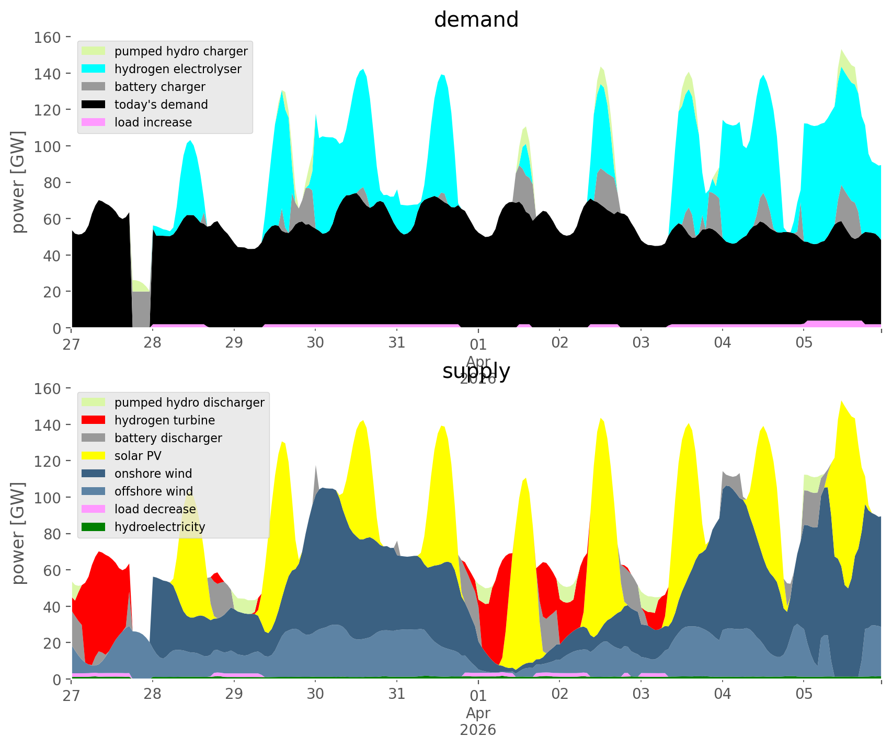Viewport: 892px width, 748px height.
Task: Select the battery discharger legend label
Action: point(168,438)
